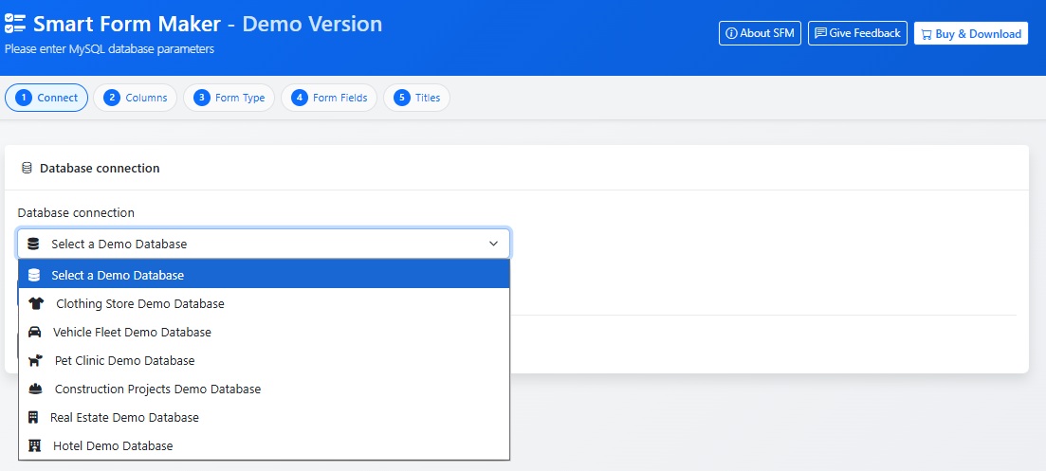Choose Construction Projects Demo Database option
Image resolution: width=1046 pixels, height=471 pixels.
(x=265, y=389)
